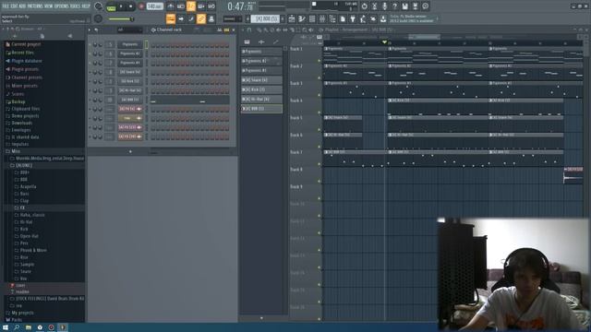This screenshot has height=332, width=591.
Task: Click the record button
Action: [x=141, y=6]
